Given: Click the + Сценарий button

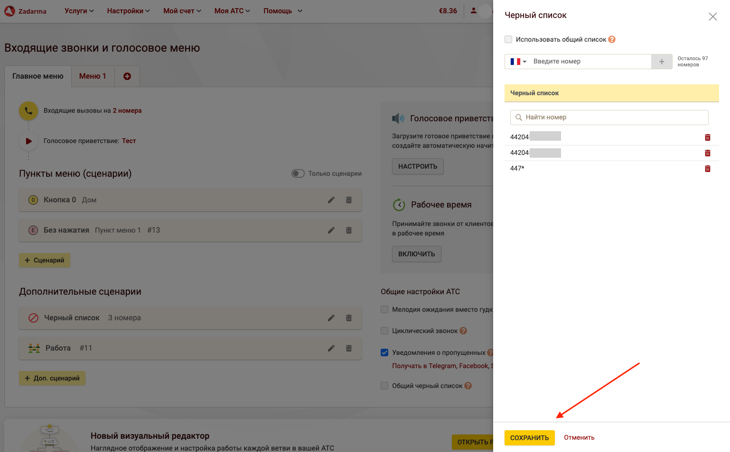Looking at the screenshot, I should (x=45, y=260).
